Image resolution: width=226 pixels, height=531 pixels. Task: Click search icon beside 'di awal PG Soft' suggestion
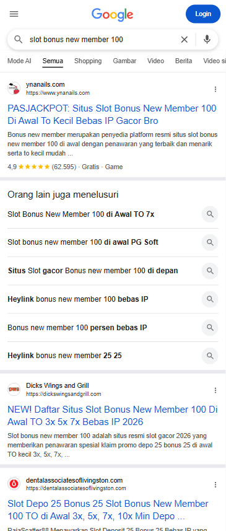(x=210, y=242)
